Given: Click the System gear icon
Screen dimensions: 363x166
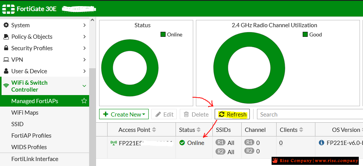Looking at the screenshot, I should (6, 25).
